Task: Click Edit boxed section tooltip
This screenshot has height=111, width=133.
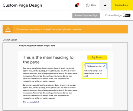Action: point(96,66)
